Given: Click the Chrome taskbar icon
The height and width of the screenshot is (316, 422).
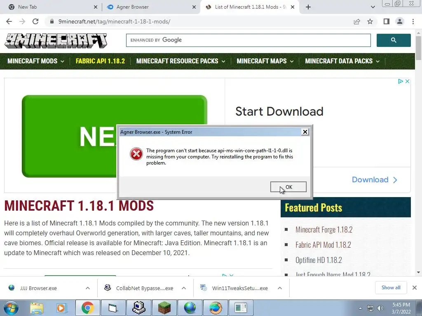Looking at the screenshot, I should (87, 308).
